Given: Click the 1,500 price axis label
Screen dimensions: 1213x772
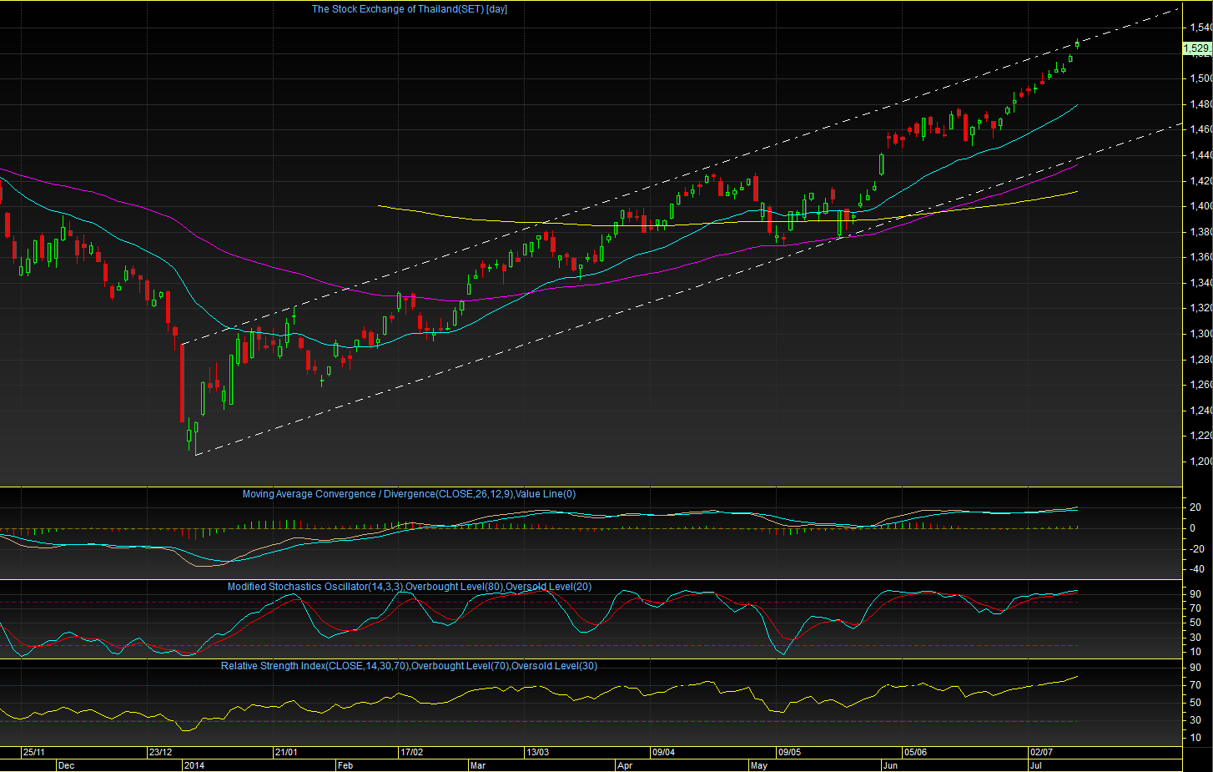Looking at the screenshot, I should pos(1201,78).
